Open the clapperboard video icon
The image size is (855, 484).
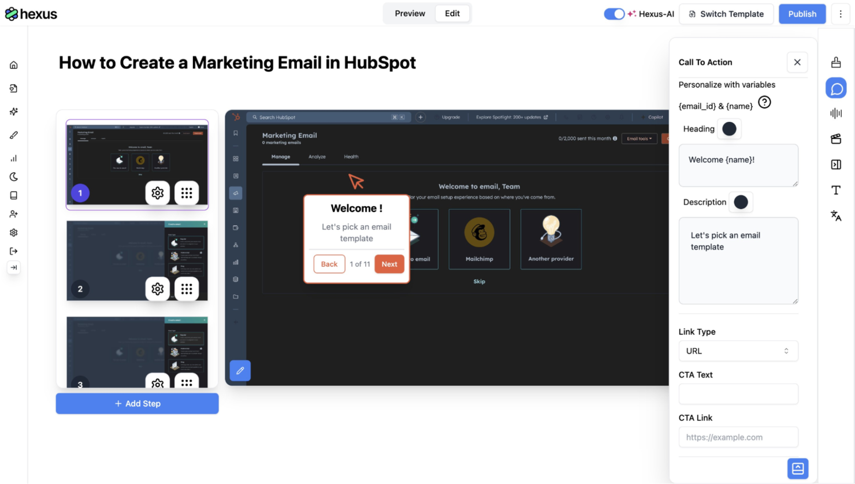pos(836,139)
